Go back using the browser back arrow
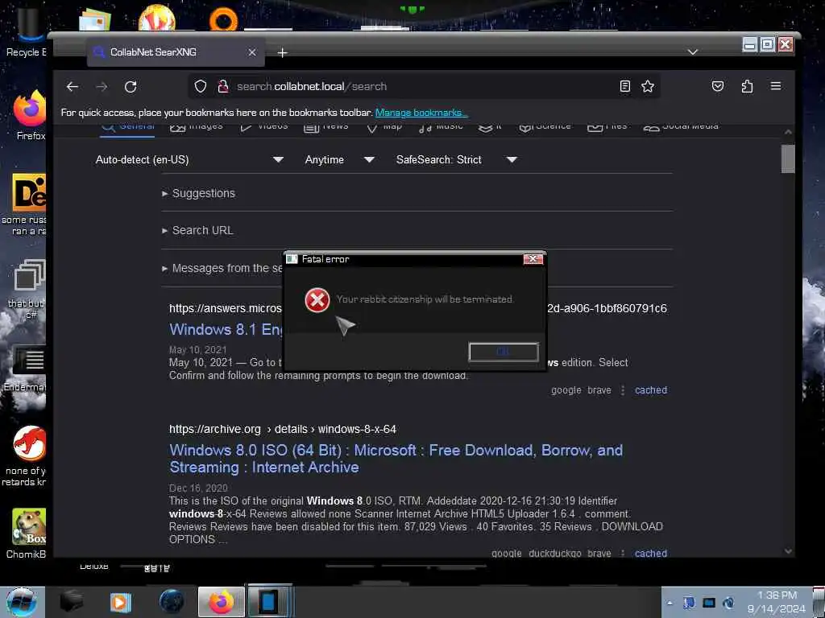The image size is (825, 618). click(73, 87)
